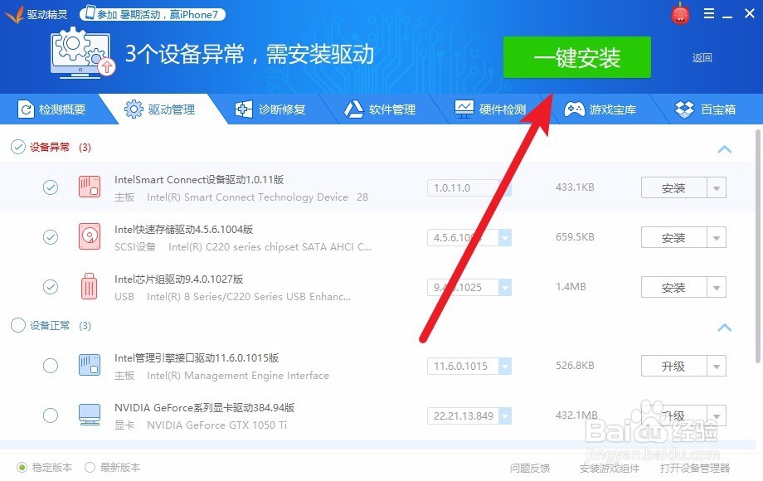Open the 诊断修复 tab
Viewport: 763px width, 481px height.
click(x=270, y=109)
